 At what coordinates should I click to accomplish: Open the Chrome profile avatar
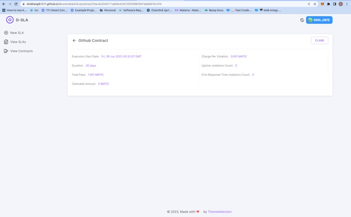(x=341, y=4)
